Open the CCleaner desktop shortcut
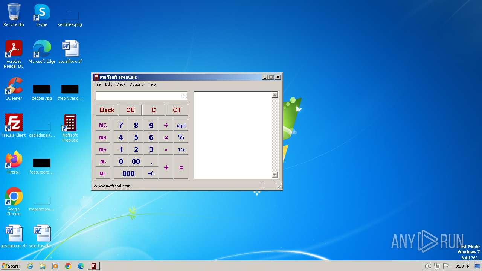The image size is (482, 271). (14, 89)
